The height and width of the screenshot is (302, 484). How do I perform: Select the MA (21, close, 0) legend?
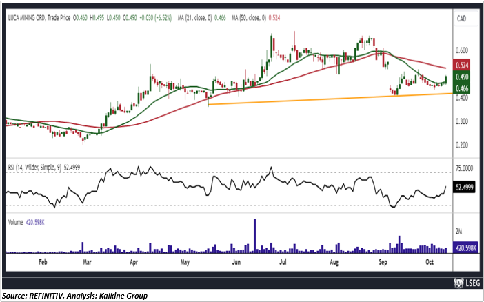tap(201, 18)
